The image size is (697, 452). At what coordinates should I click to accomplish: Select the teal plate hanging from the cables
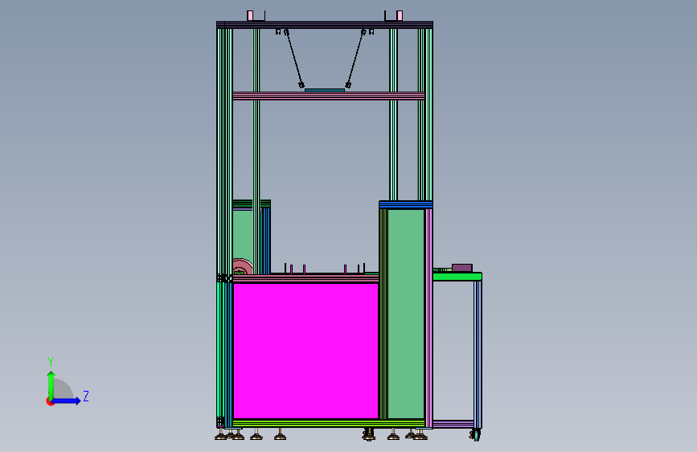[325, 90]
